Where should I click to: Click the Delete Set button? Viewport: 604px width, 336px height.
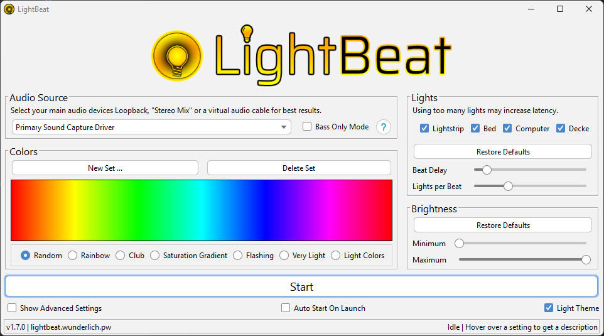[x=299, y=168]
